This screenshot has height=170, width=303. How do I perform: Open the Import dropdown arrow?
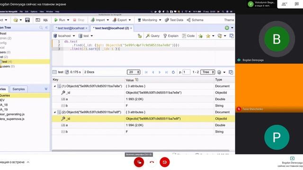pyautogui.click(x=107, y=20)
